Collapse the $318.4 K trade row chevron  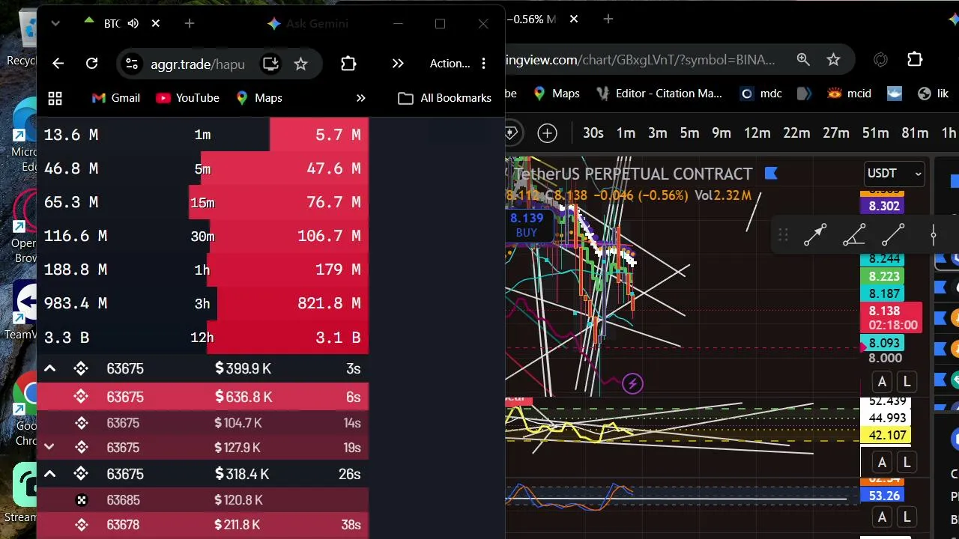(x=49, y=474)
